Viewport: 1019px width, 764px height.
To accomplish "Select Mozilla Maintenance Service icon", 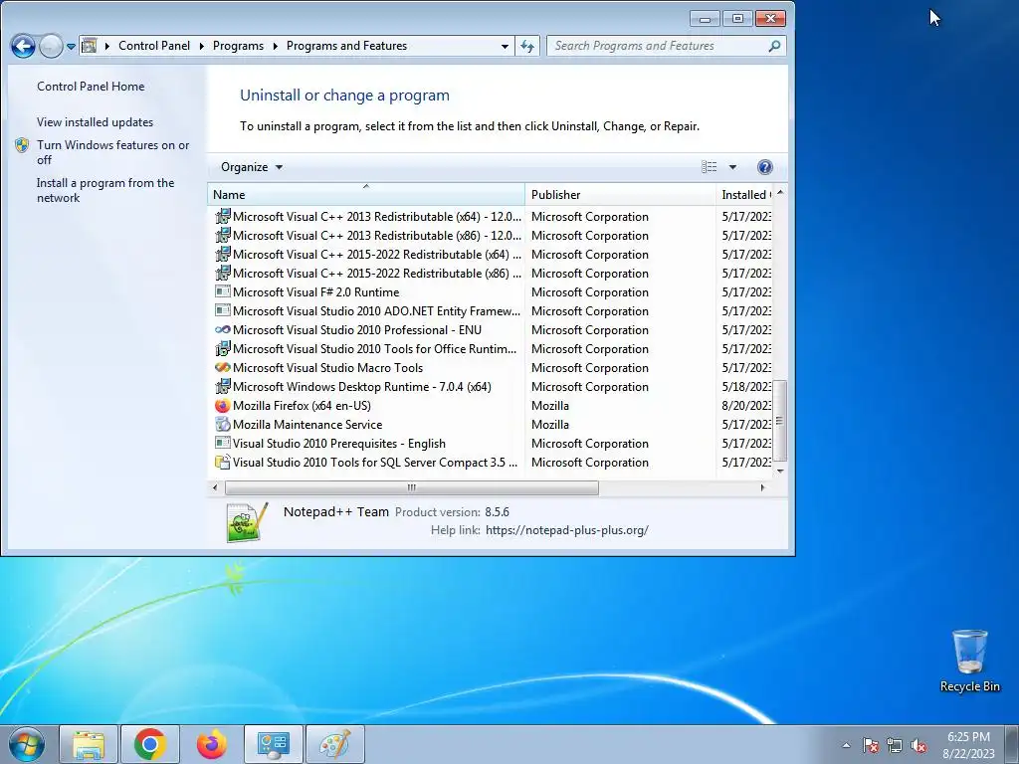I will 222,424.
